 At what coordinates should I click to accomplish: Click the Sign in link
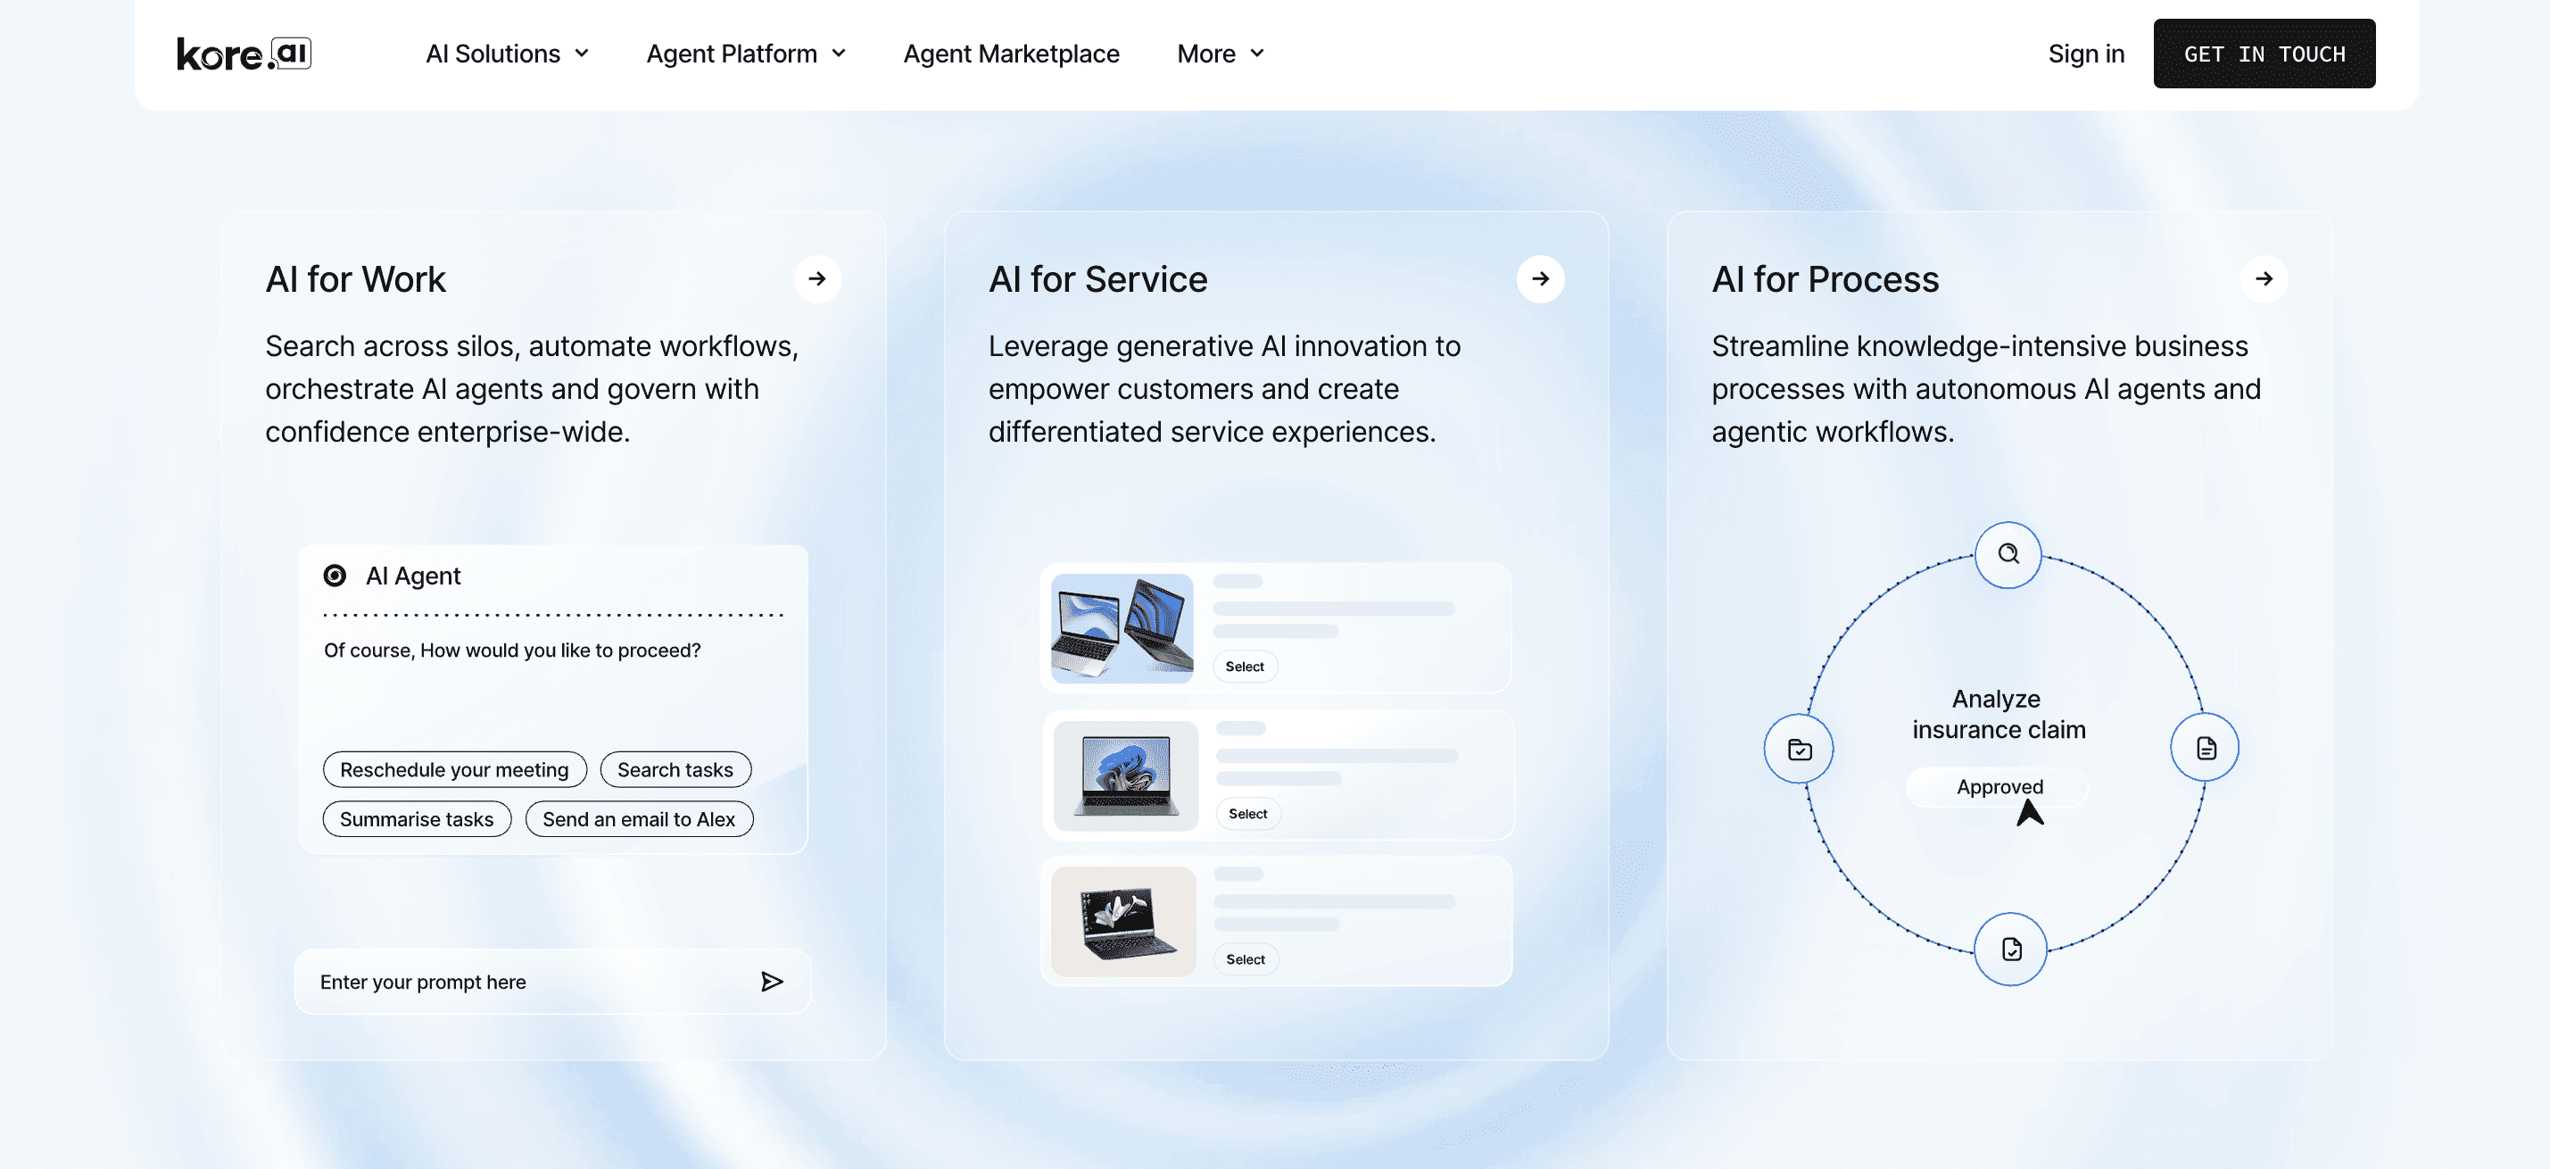click(x=2086, y=54)
